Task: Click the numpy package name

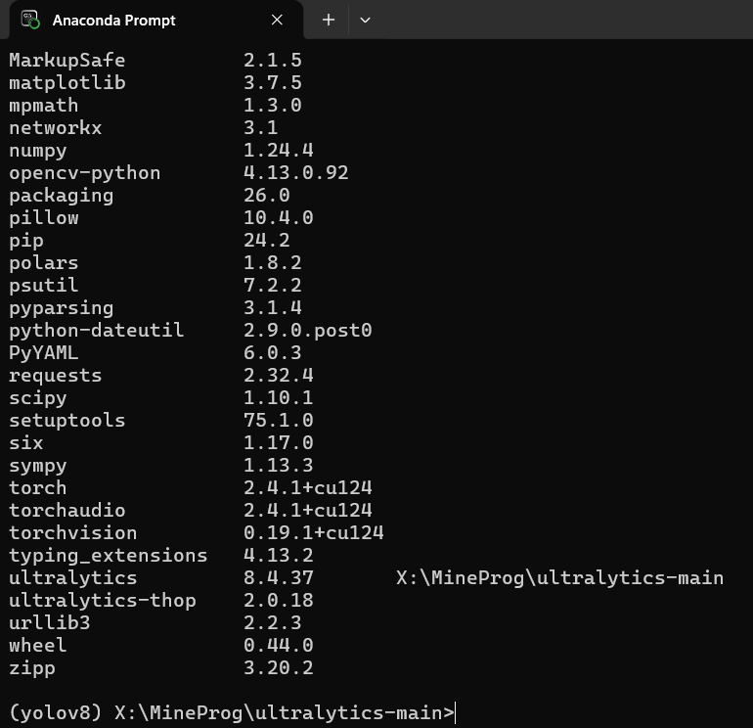Action: coord(38,151)
